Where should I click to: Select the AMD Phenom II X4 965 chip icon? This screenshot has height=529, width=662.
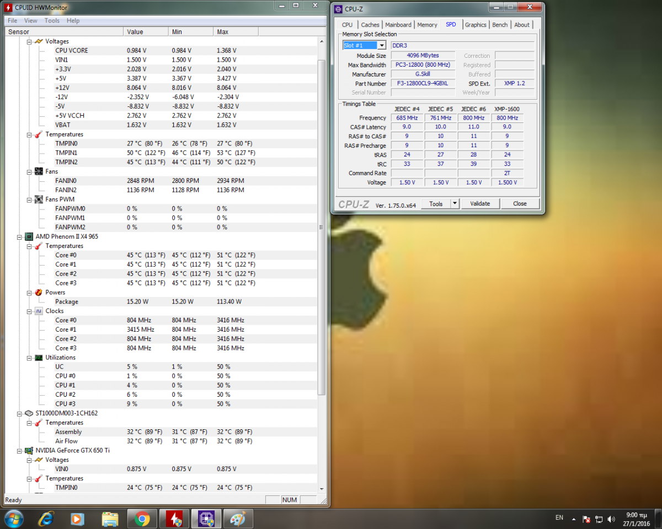[x=29, y=236]
